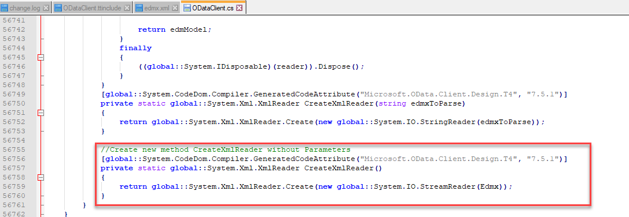
Task: Open the edmx.xml tab
Action: pyautogui.click(x=157, y=8)
